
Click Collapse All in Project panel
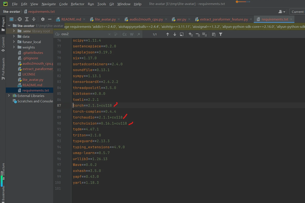(34, 19)
